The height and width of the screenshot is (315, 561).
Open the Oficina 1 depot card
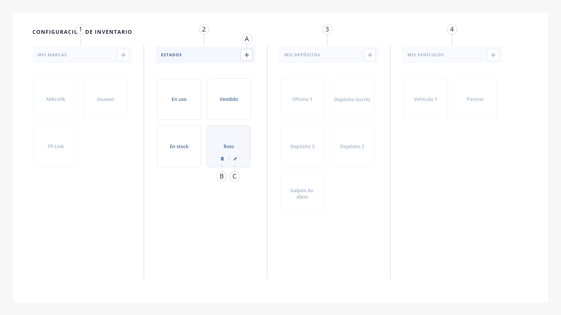302,99
